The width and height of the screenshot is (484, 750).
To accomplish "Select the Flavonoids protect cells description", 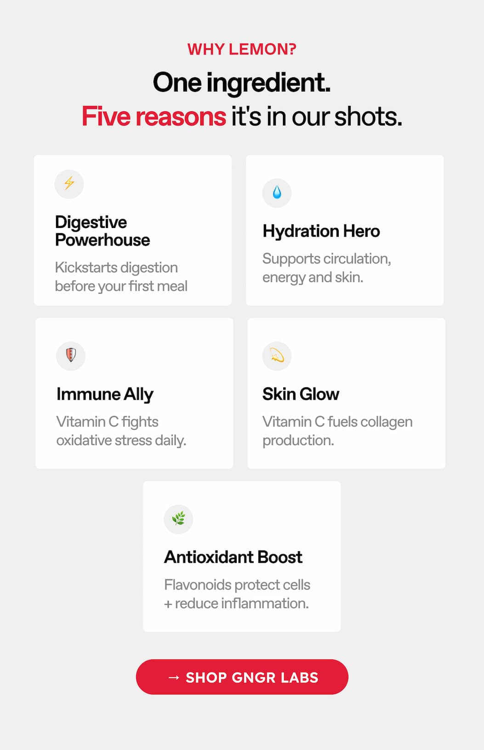I will (x=238, y=594).
